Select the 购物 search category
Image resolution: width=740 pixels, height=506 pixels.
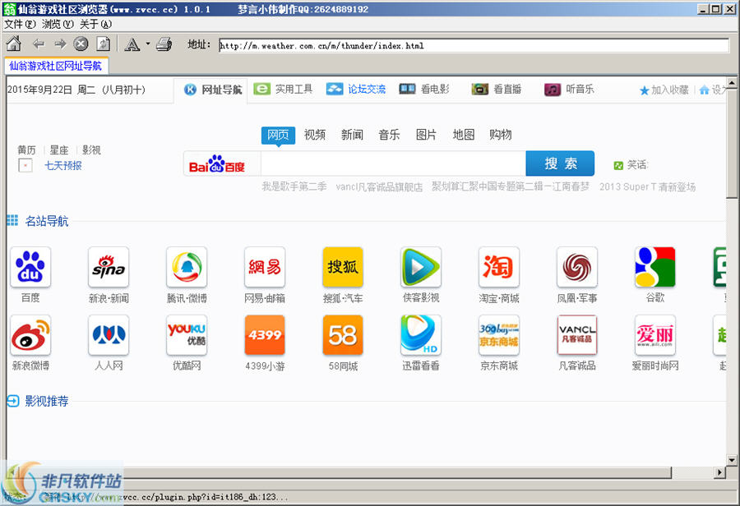[501, 135]
